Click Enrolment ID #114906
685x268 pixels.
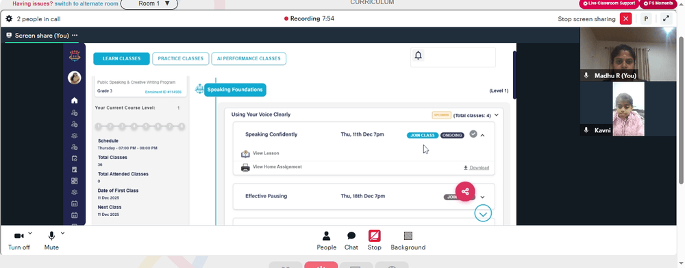pos(164,92)
